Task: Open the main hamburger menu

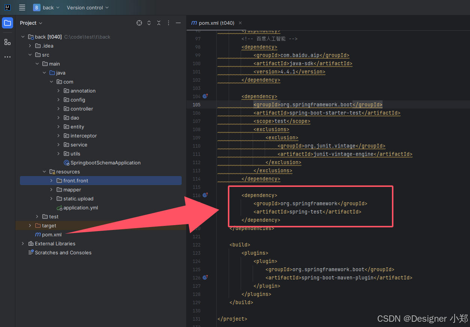Action: (22, 7)
